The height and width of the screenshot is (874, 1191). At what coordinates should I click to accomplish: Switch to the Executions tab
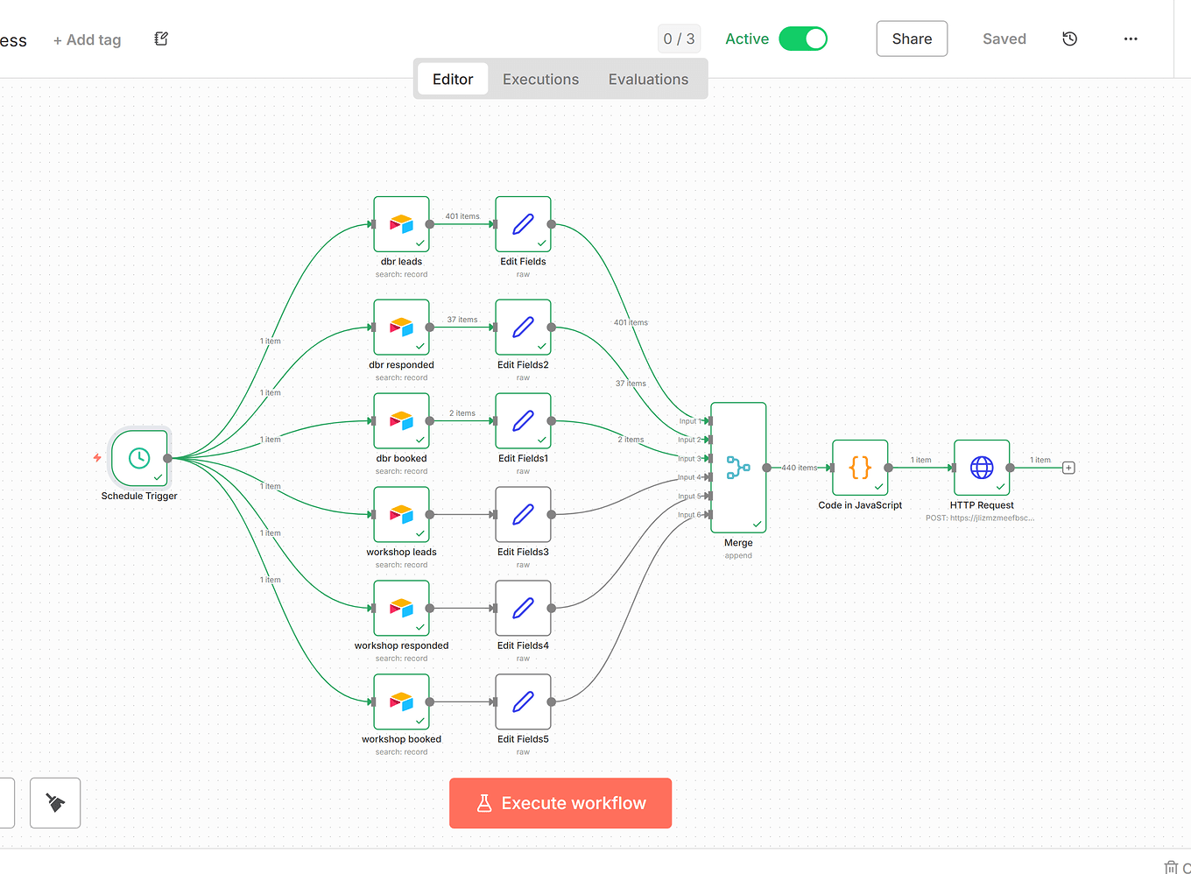click(x=540, y=79)
